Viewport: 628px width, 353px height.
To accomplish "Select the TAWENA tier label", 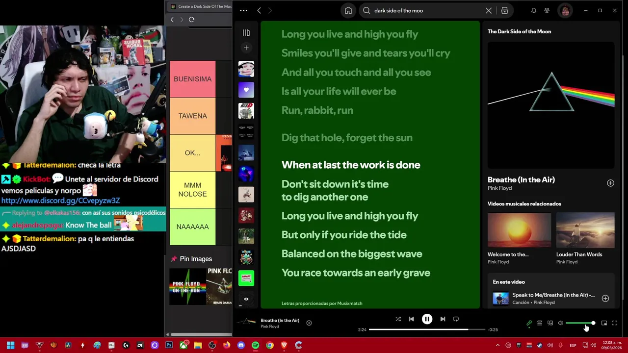I will pyautogui.click(x=192, y=116).
